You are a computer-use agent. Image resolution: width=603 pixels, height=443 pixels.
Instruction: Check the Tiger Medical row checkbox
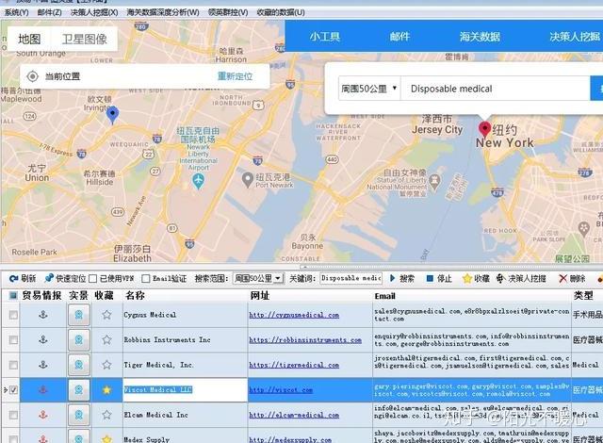[x=13, y=365]
